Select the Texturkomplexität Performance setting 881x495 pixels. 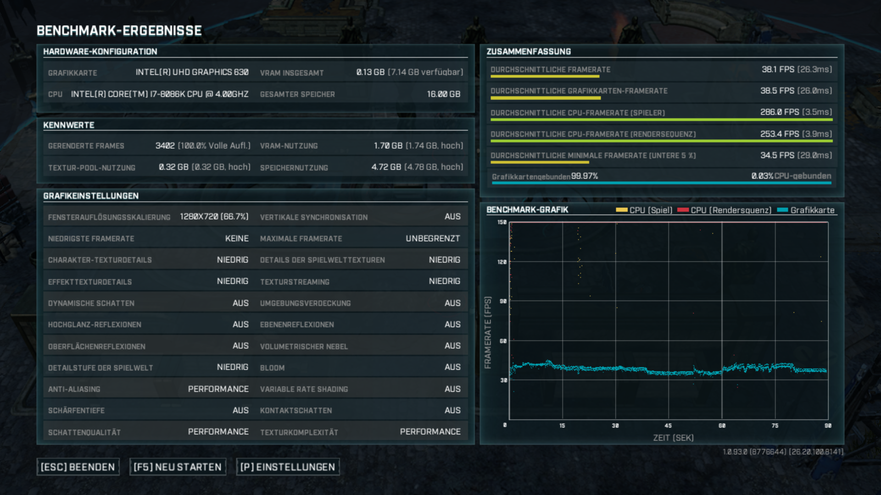429,432
